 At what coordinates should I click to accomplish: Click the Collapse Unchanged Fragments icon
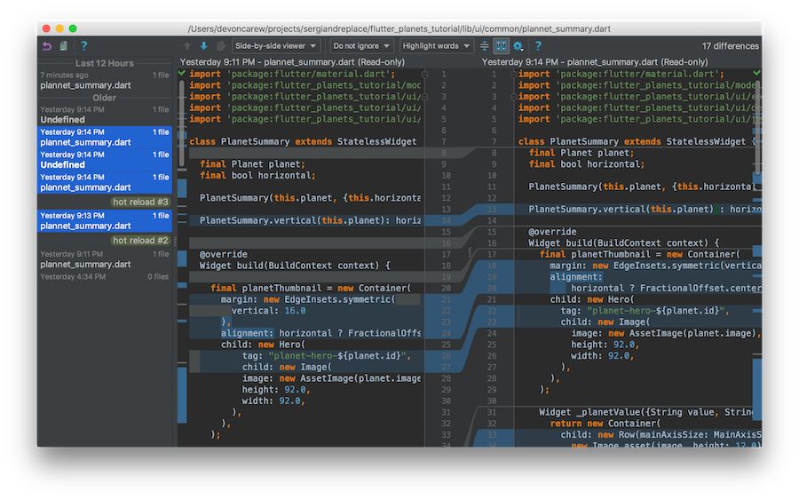484,46
